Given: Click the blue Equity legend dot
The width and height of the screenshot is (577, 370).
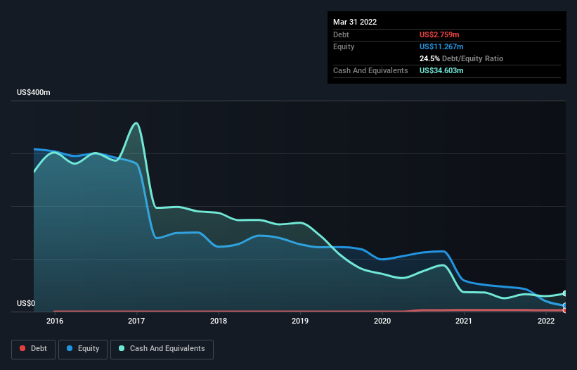Looking at the screenshot, I should click(x=70, y=348).
